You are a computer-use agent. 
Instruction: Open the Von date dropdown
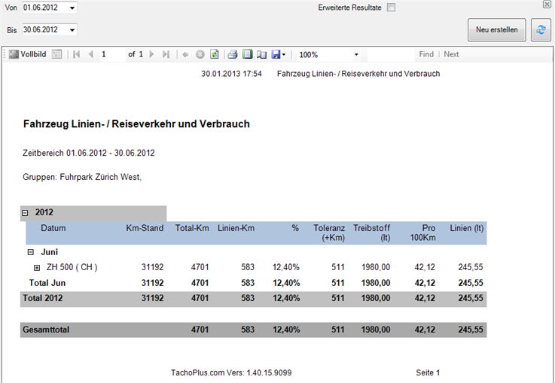coord(72,8)
